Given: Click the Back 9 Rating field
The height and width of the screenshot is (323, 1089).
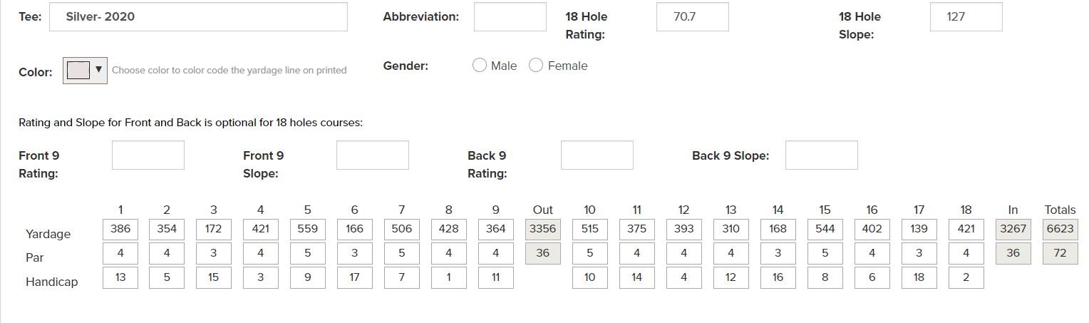Looking at the screenshot, I should click(597, 155).
